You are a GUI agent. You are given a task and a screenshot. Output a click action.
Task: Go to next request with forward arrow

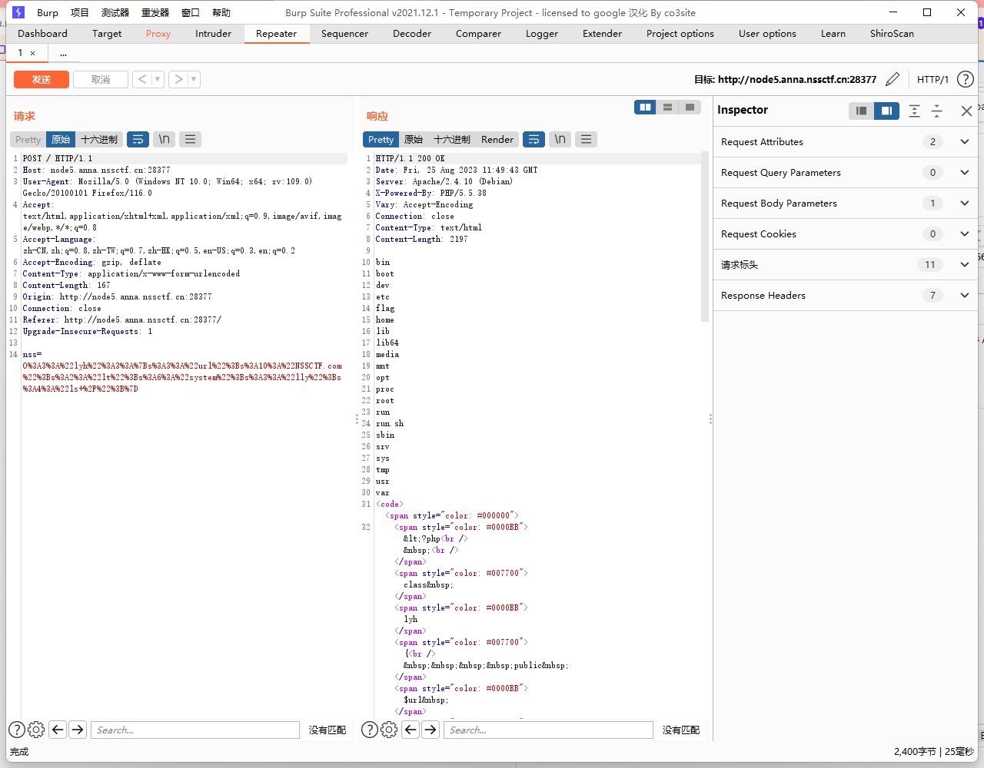click(178, 79)
